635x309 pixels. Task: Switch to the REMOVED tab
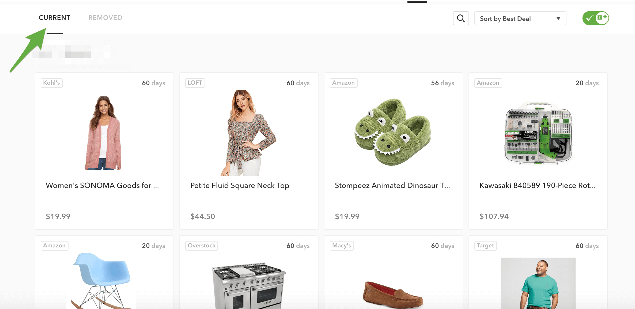pos(105,18)
